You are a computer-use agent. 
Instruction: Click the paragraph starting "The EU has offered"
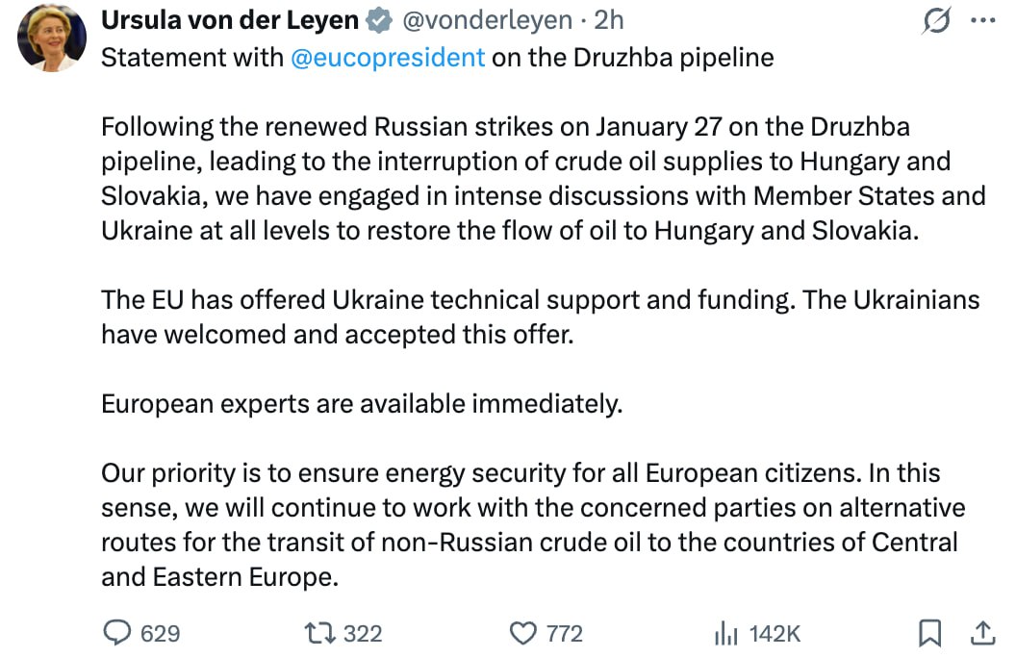tap(540, 316)
